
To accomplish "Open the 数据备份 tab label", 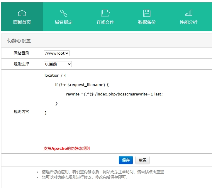I will [147, 22].
